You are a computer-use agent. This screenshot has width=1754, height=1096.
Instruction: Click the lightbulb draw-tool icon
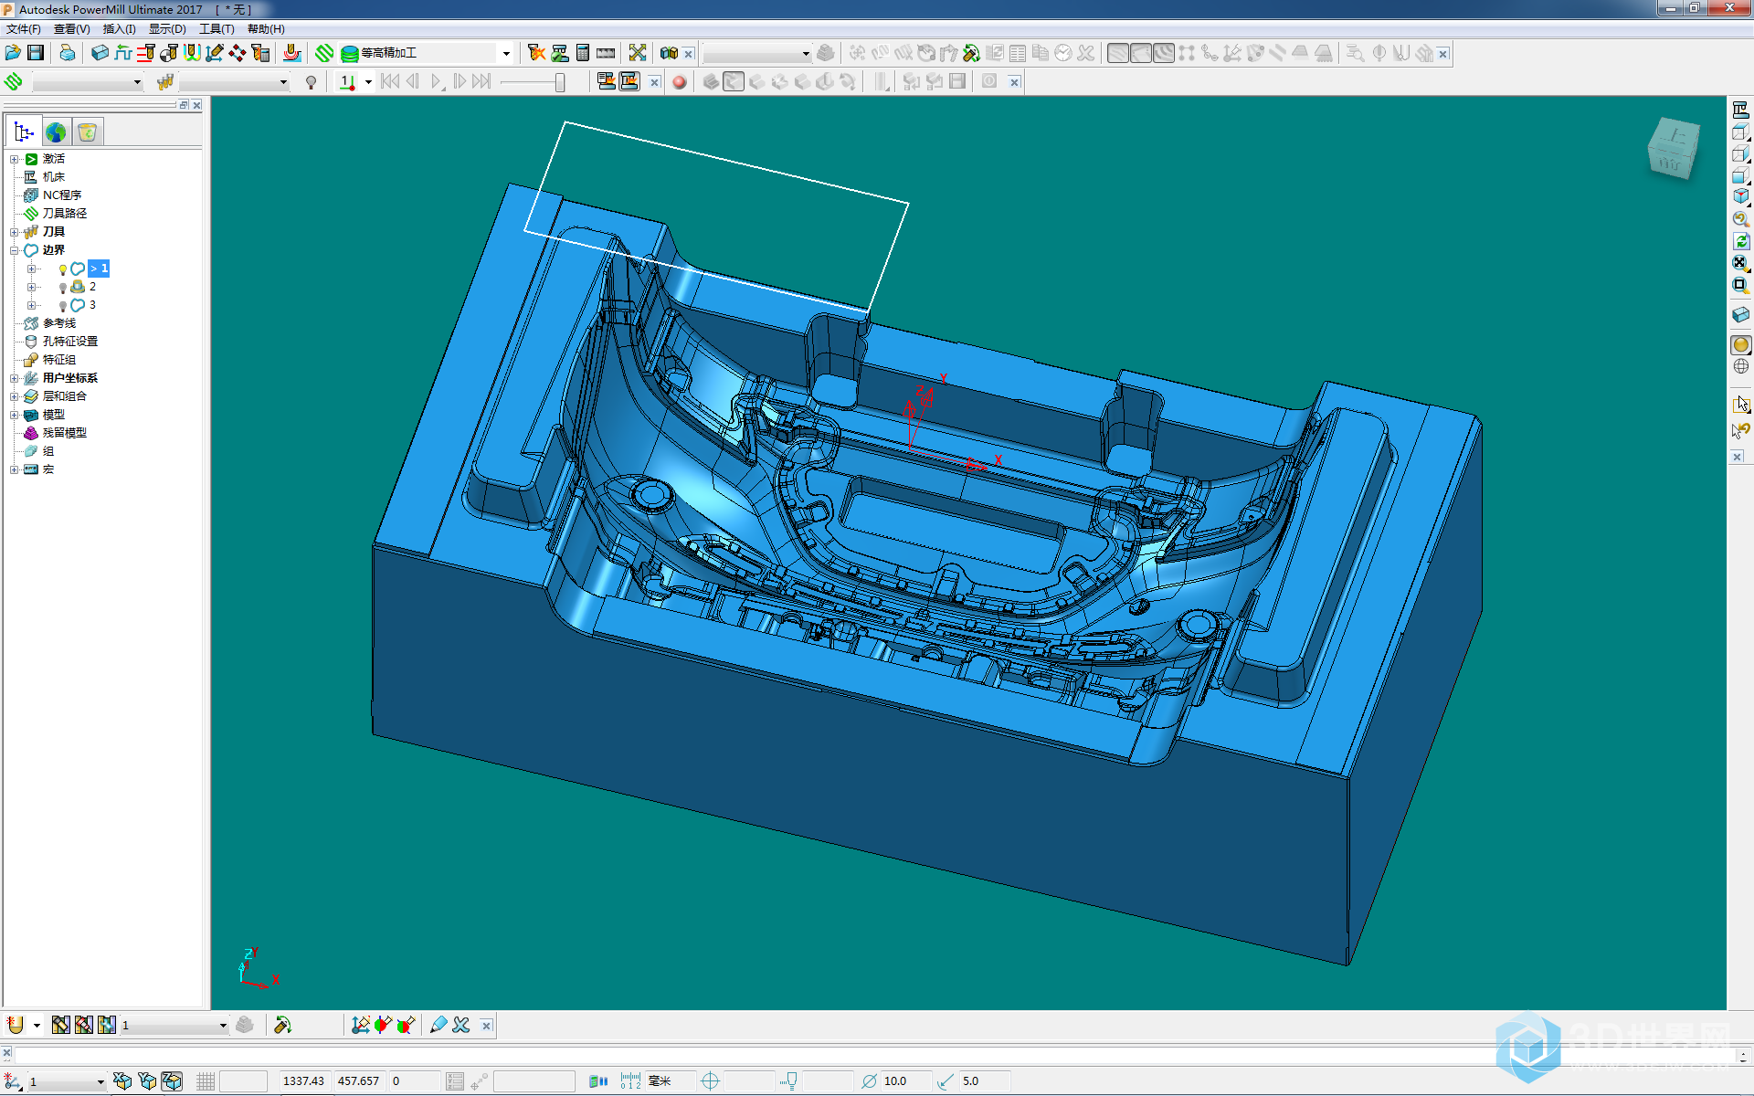(311, 82)
